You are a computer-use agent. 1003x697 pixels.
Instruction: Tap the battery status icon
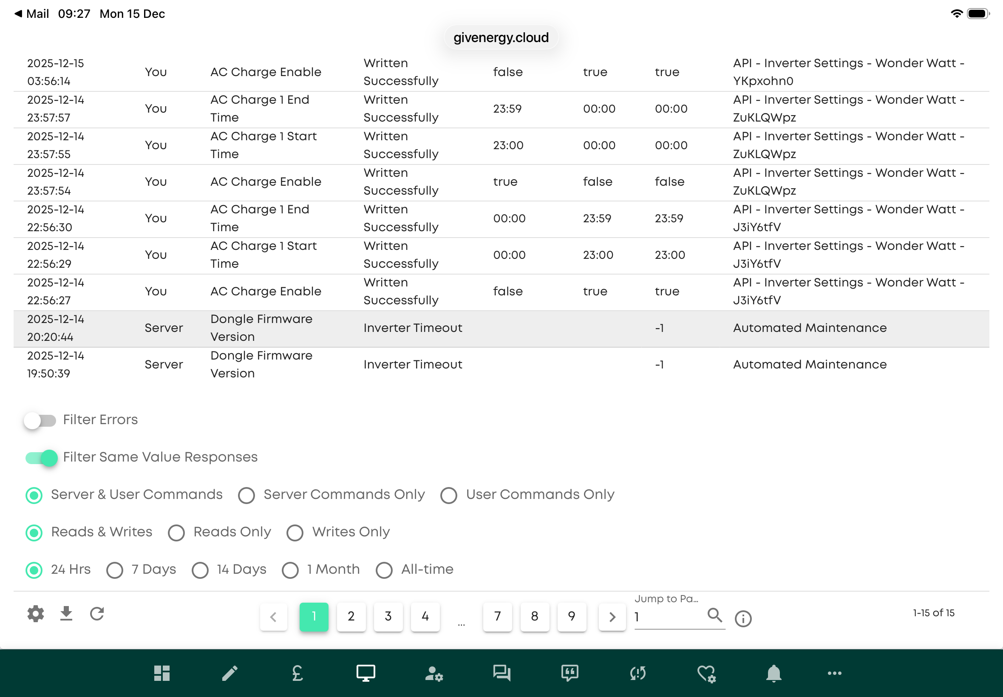tap(977, 14)
